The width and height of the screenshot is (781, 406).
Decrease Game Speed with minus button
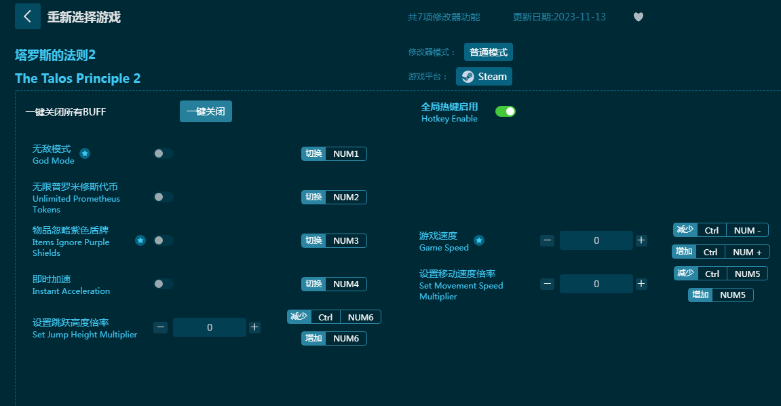pos(547,240)
